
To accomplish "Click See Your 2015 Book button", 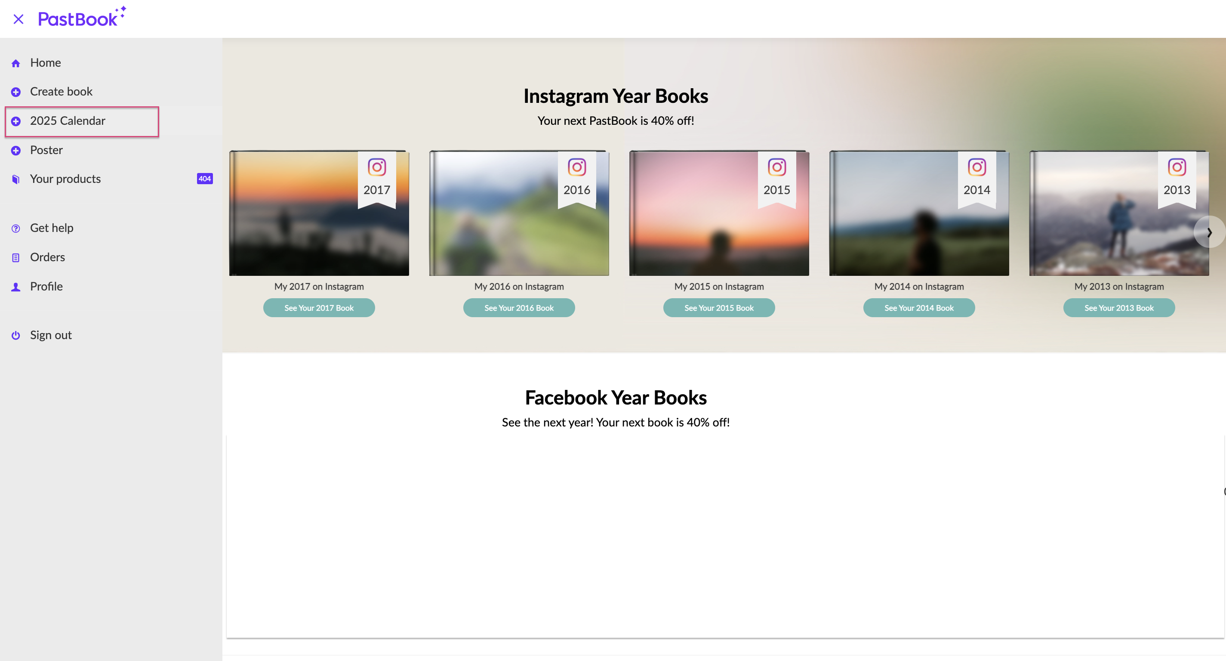I will [719, 308].
